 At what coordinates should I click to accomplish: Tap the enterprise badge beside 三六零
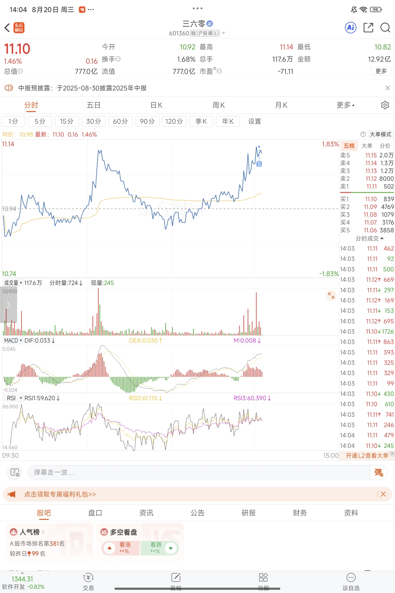pyautogui.click(x=210, y=24)
